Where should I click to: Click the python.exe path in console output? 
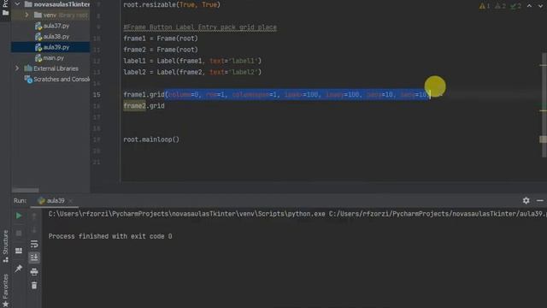click(x=187, y=214)
